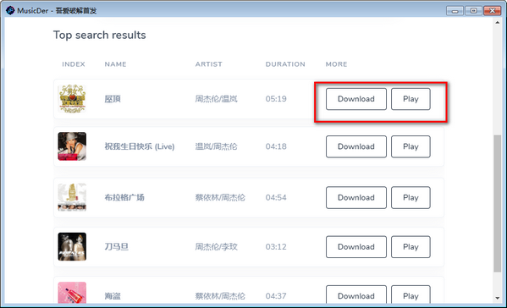Image resolution: width=507 pixels, height=308 pixels.
Task: Click the 刀马旦 album thumbnail
Action: click(x=72, y=246)
